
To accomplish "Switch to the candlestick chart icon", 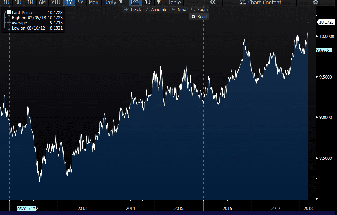I will [x=148, y=3].
